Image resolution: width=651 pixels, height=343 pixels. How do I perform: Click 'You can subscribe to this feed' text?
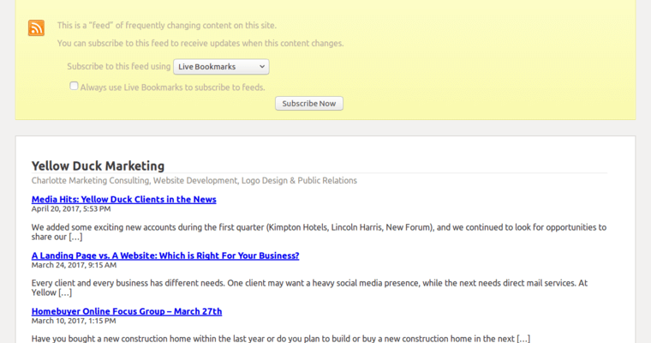[200, 43]
